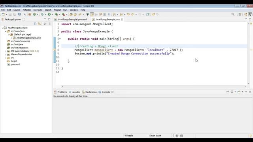This screenshot has width=253, height=142.
Task: Click the New file toolbar icon
Action: (x=3, y=14)
